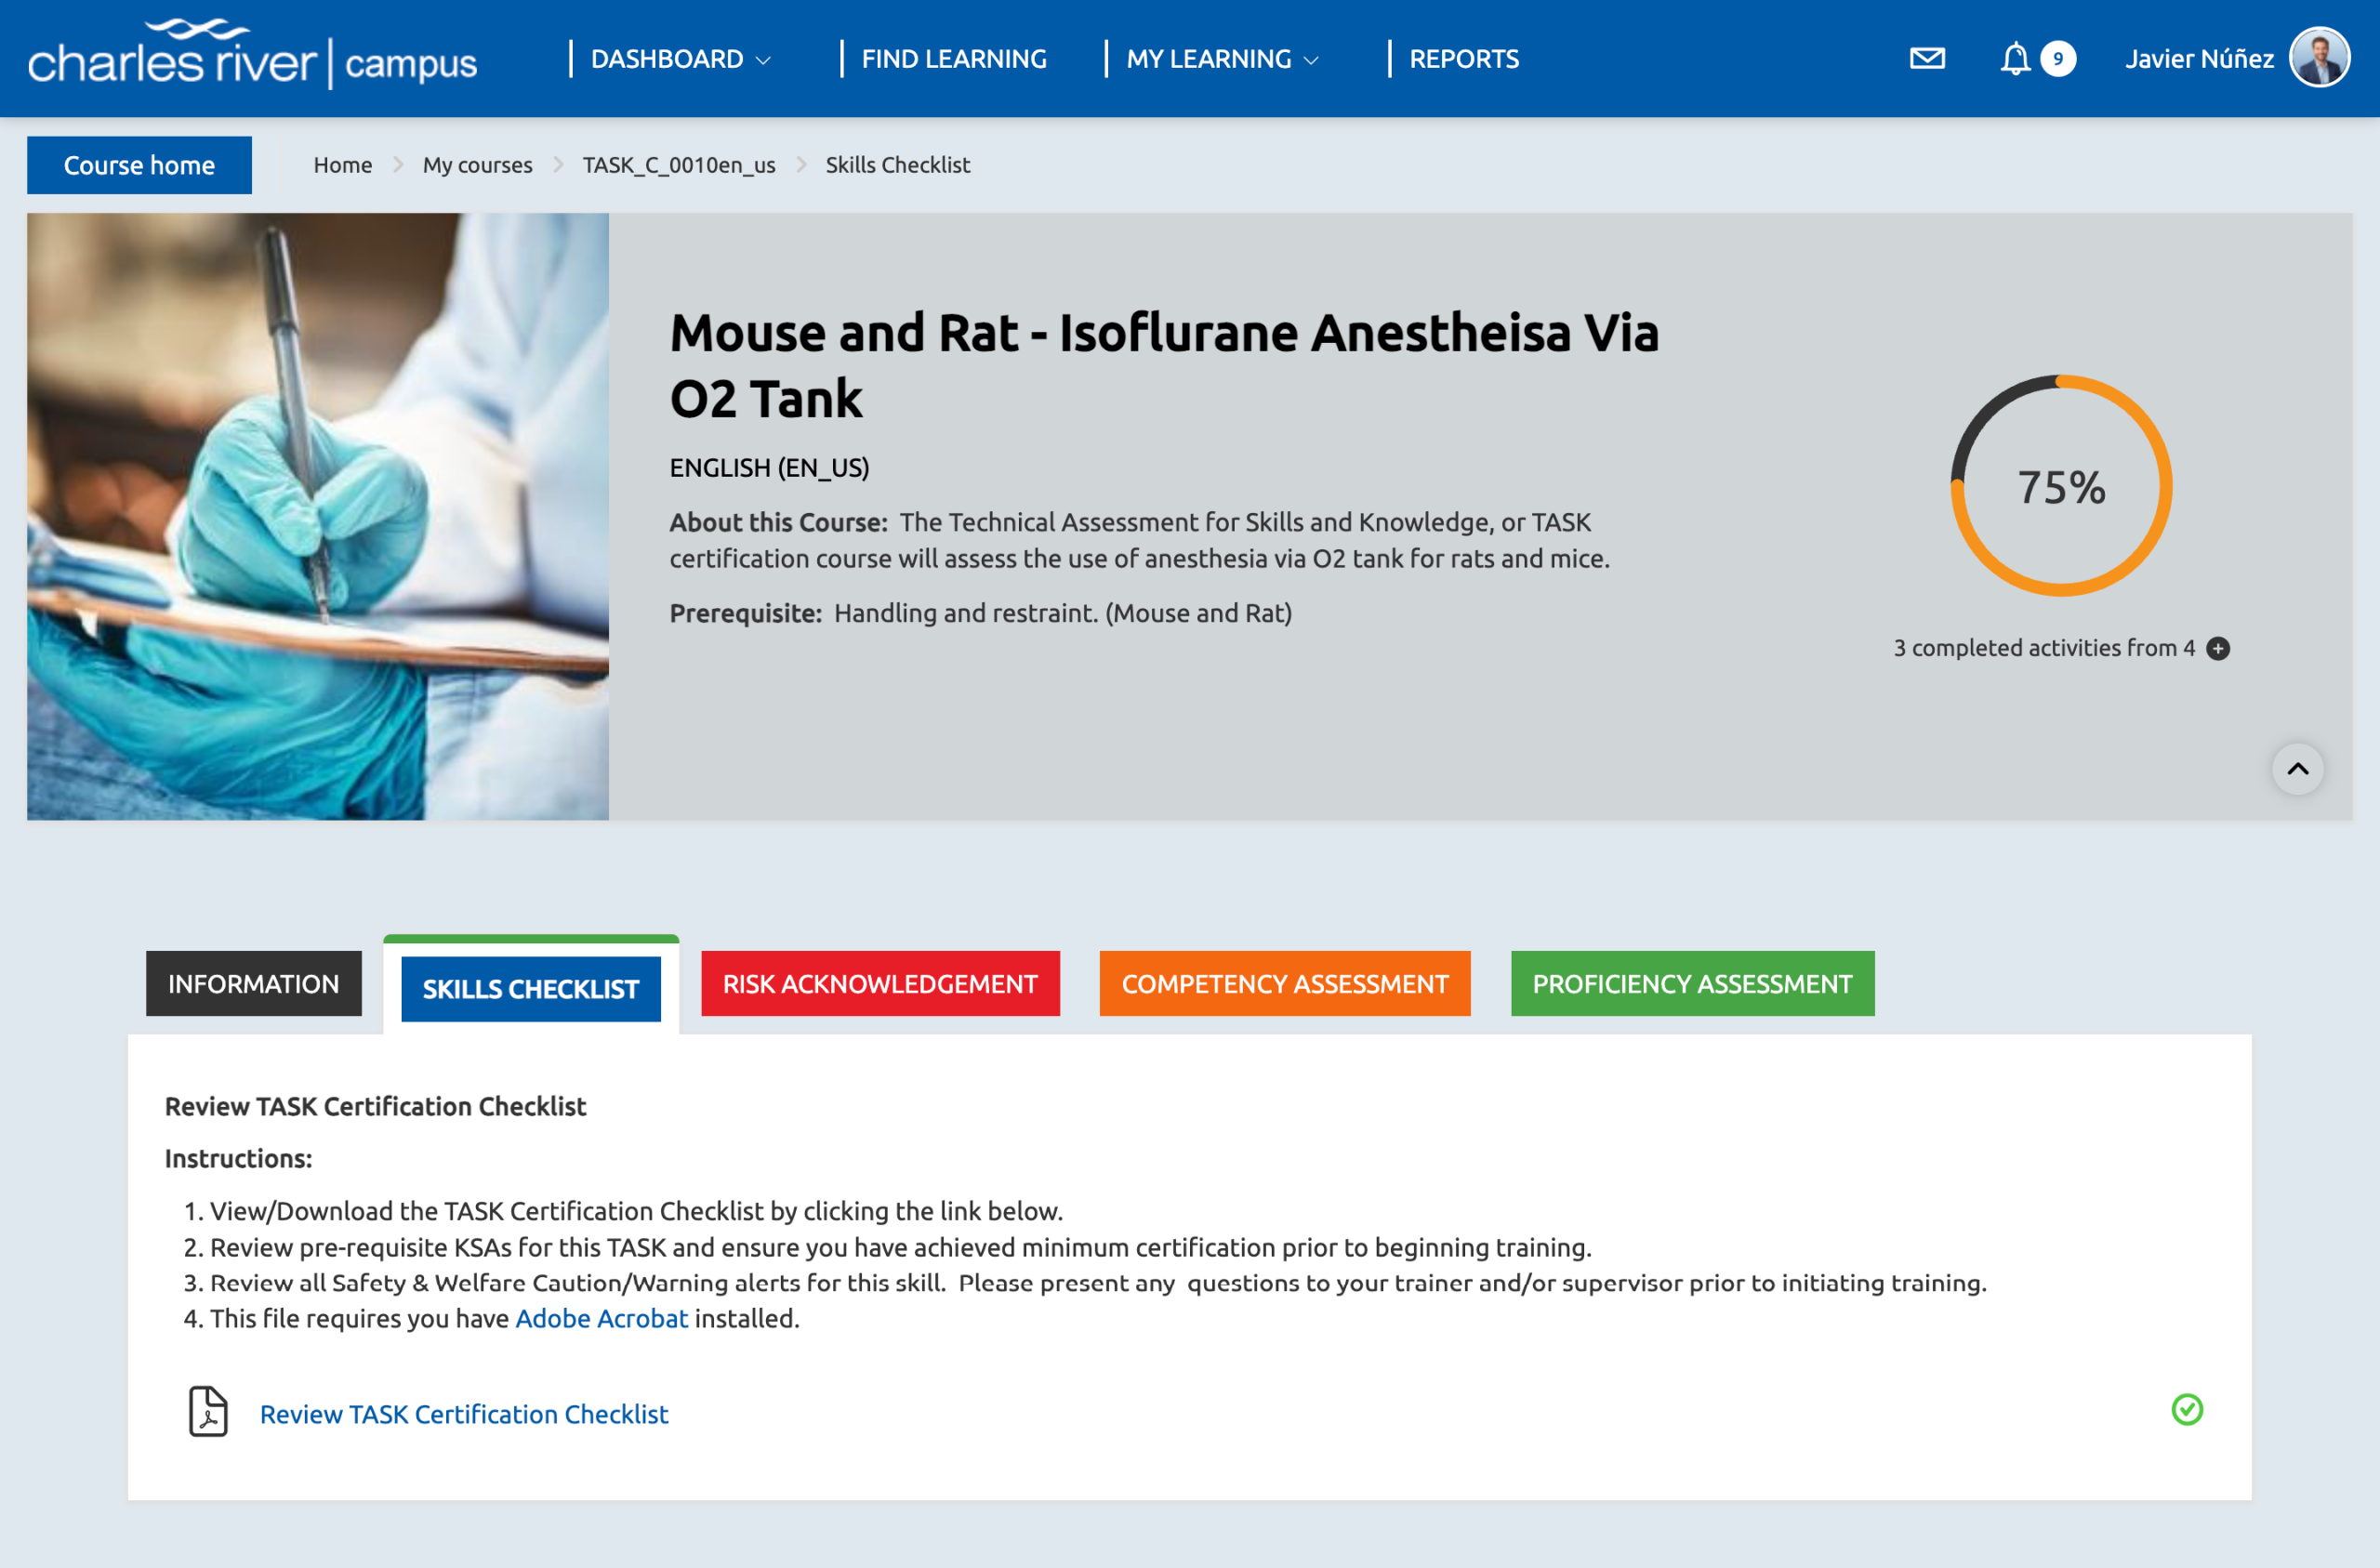Click the course title 'Mouse and Rat - Isoflurane Anestheisa'
Image resolution: width=2380 pixels, height=1568 pixels.
[x=1164, y=365]
